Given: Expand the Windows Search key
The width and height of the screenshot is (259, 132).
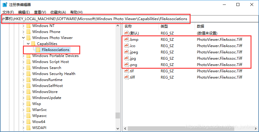Looking at the screenshot, I should tap(24, 68).
